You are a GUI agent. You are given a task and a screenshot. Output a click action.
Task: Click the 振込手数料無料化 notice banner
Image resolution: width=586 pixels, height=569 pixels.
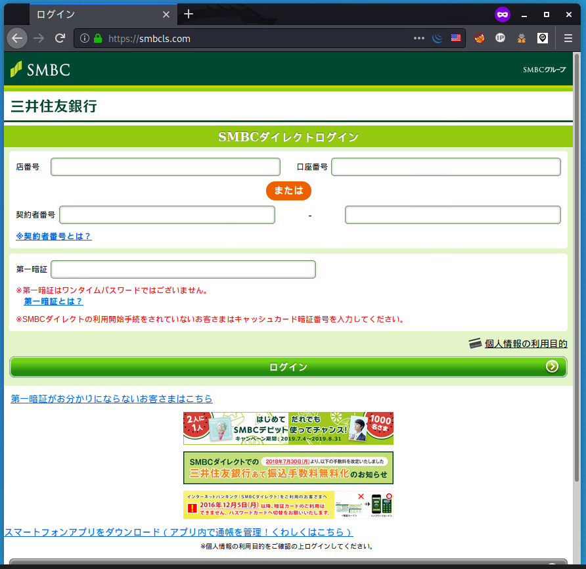coord(288,468)
